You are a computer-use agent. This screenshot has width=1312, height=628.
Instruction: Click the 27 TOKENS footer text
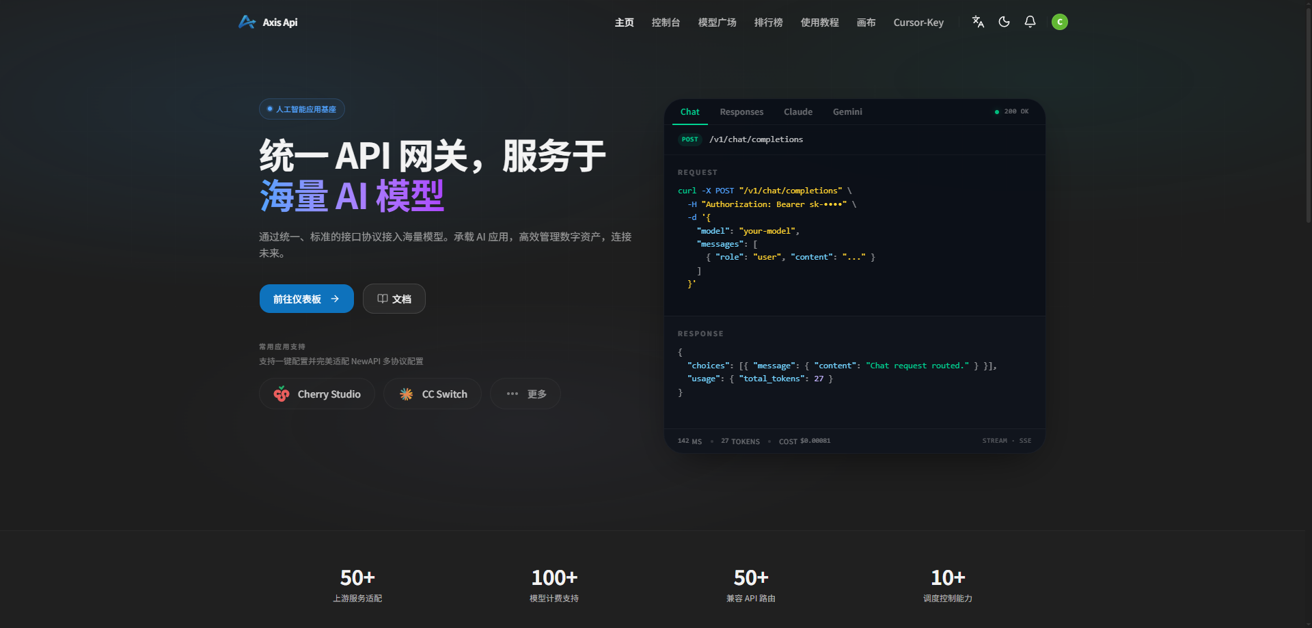coord(740,441)
